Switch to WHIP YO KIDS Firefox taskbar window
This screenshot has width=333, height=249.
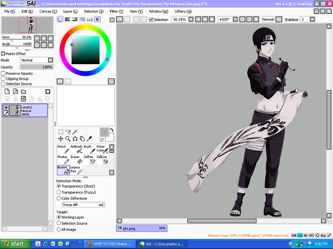click(x=109, y=244)
